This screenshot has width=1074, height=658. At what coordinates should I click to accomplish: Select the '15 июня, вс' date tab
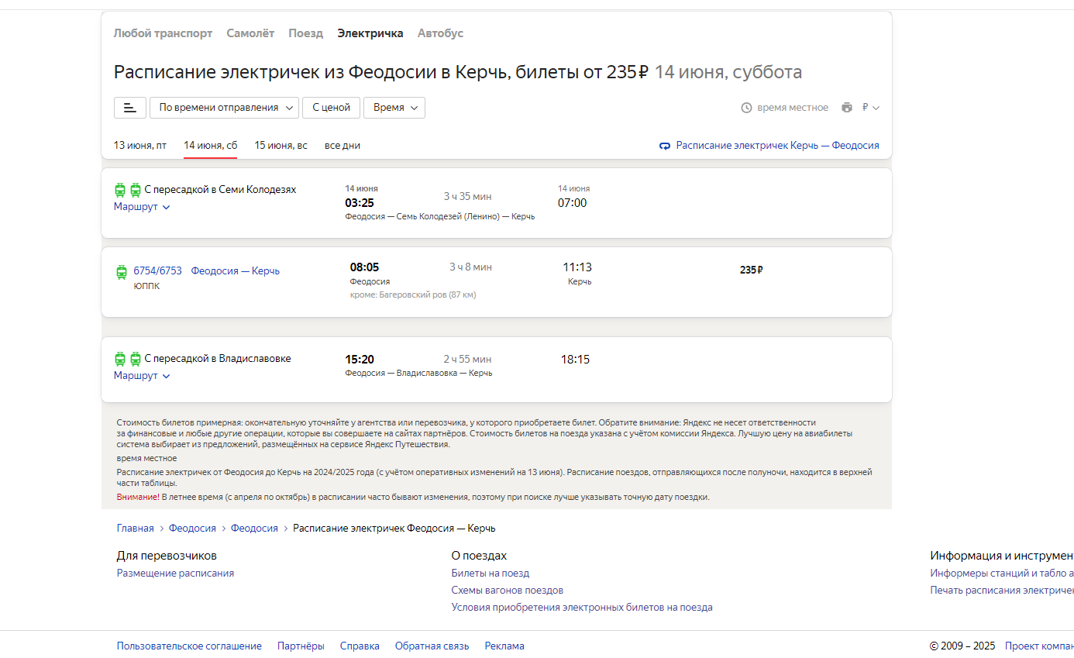(x=281, y=146)
